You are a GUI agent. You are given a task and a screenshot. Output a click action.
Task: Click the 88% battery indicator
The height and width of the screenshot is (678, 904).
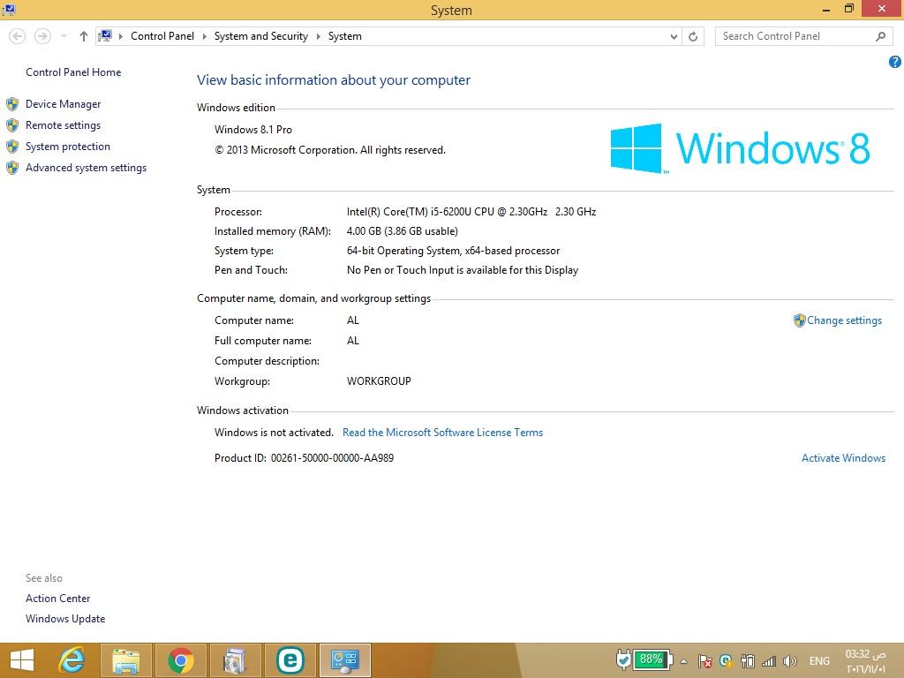(652, 659)
